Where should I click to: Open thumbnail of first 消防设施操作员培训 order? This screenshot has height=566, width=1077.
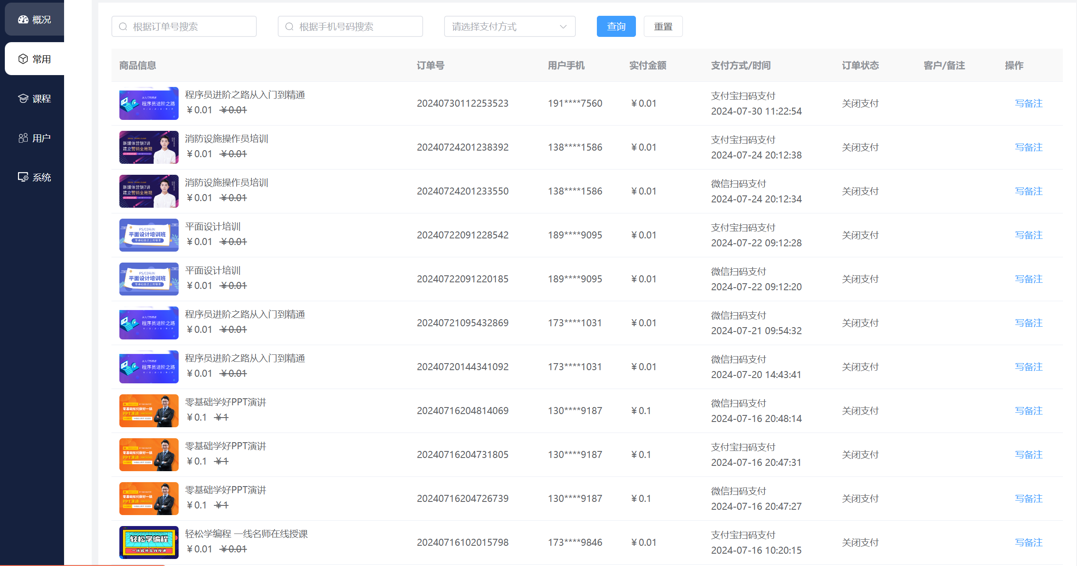tap(149, 148)
